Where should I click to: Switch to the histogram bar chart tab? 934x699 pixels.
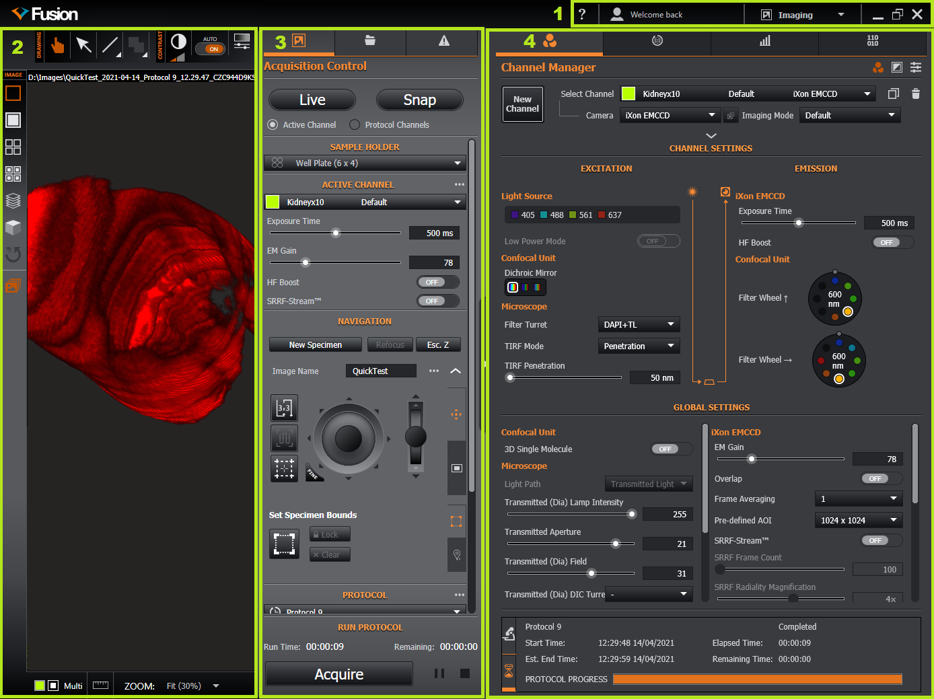(x=764, y=42)
